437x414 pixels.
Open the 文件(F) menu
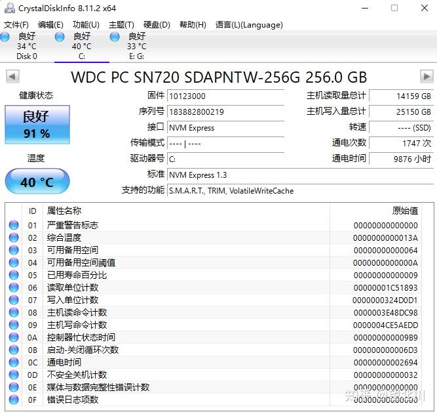pos(16,25)
